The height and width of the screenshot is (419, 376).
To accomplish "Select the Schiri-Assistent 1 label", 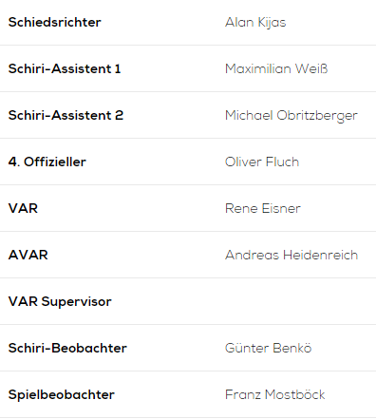I will click(x=65, y=68).
